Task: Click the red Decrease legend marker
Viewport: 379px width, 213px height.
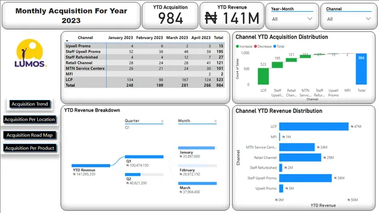Action: 255,46
